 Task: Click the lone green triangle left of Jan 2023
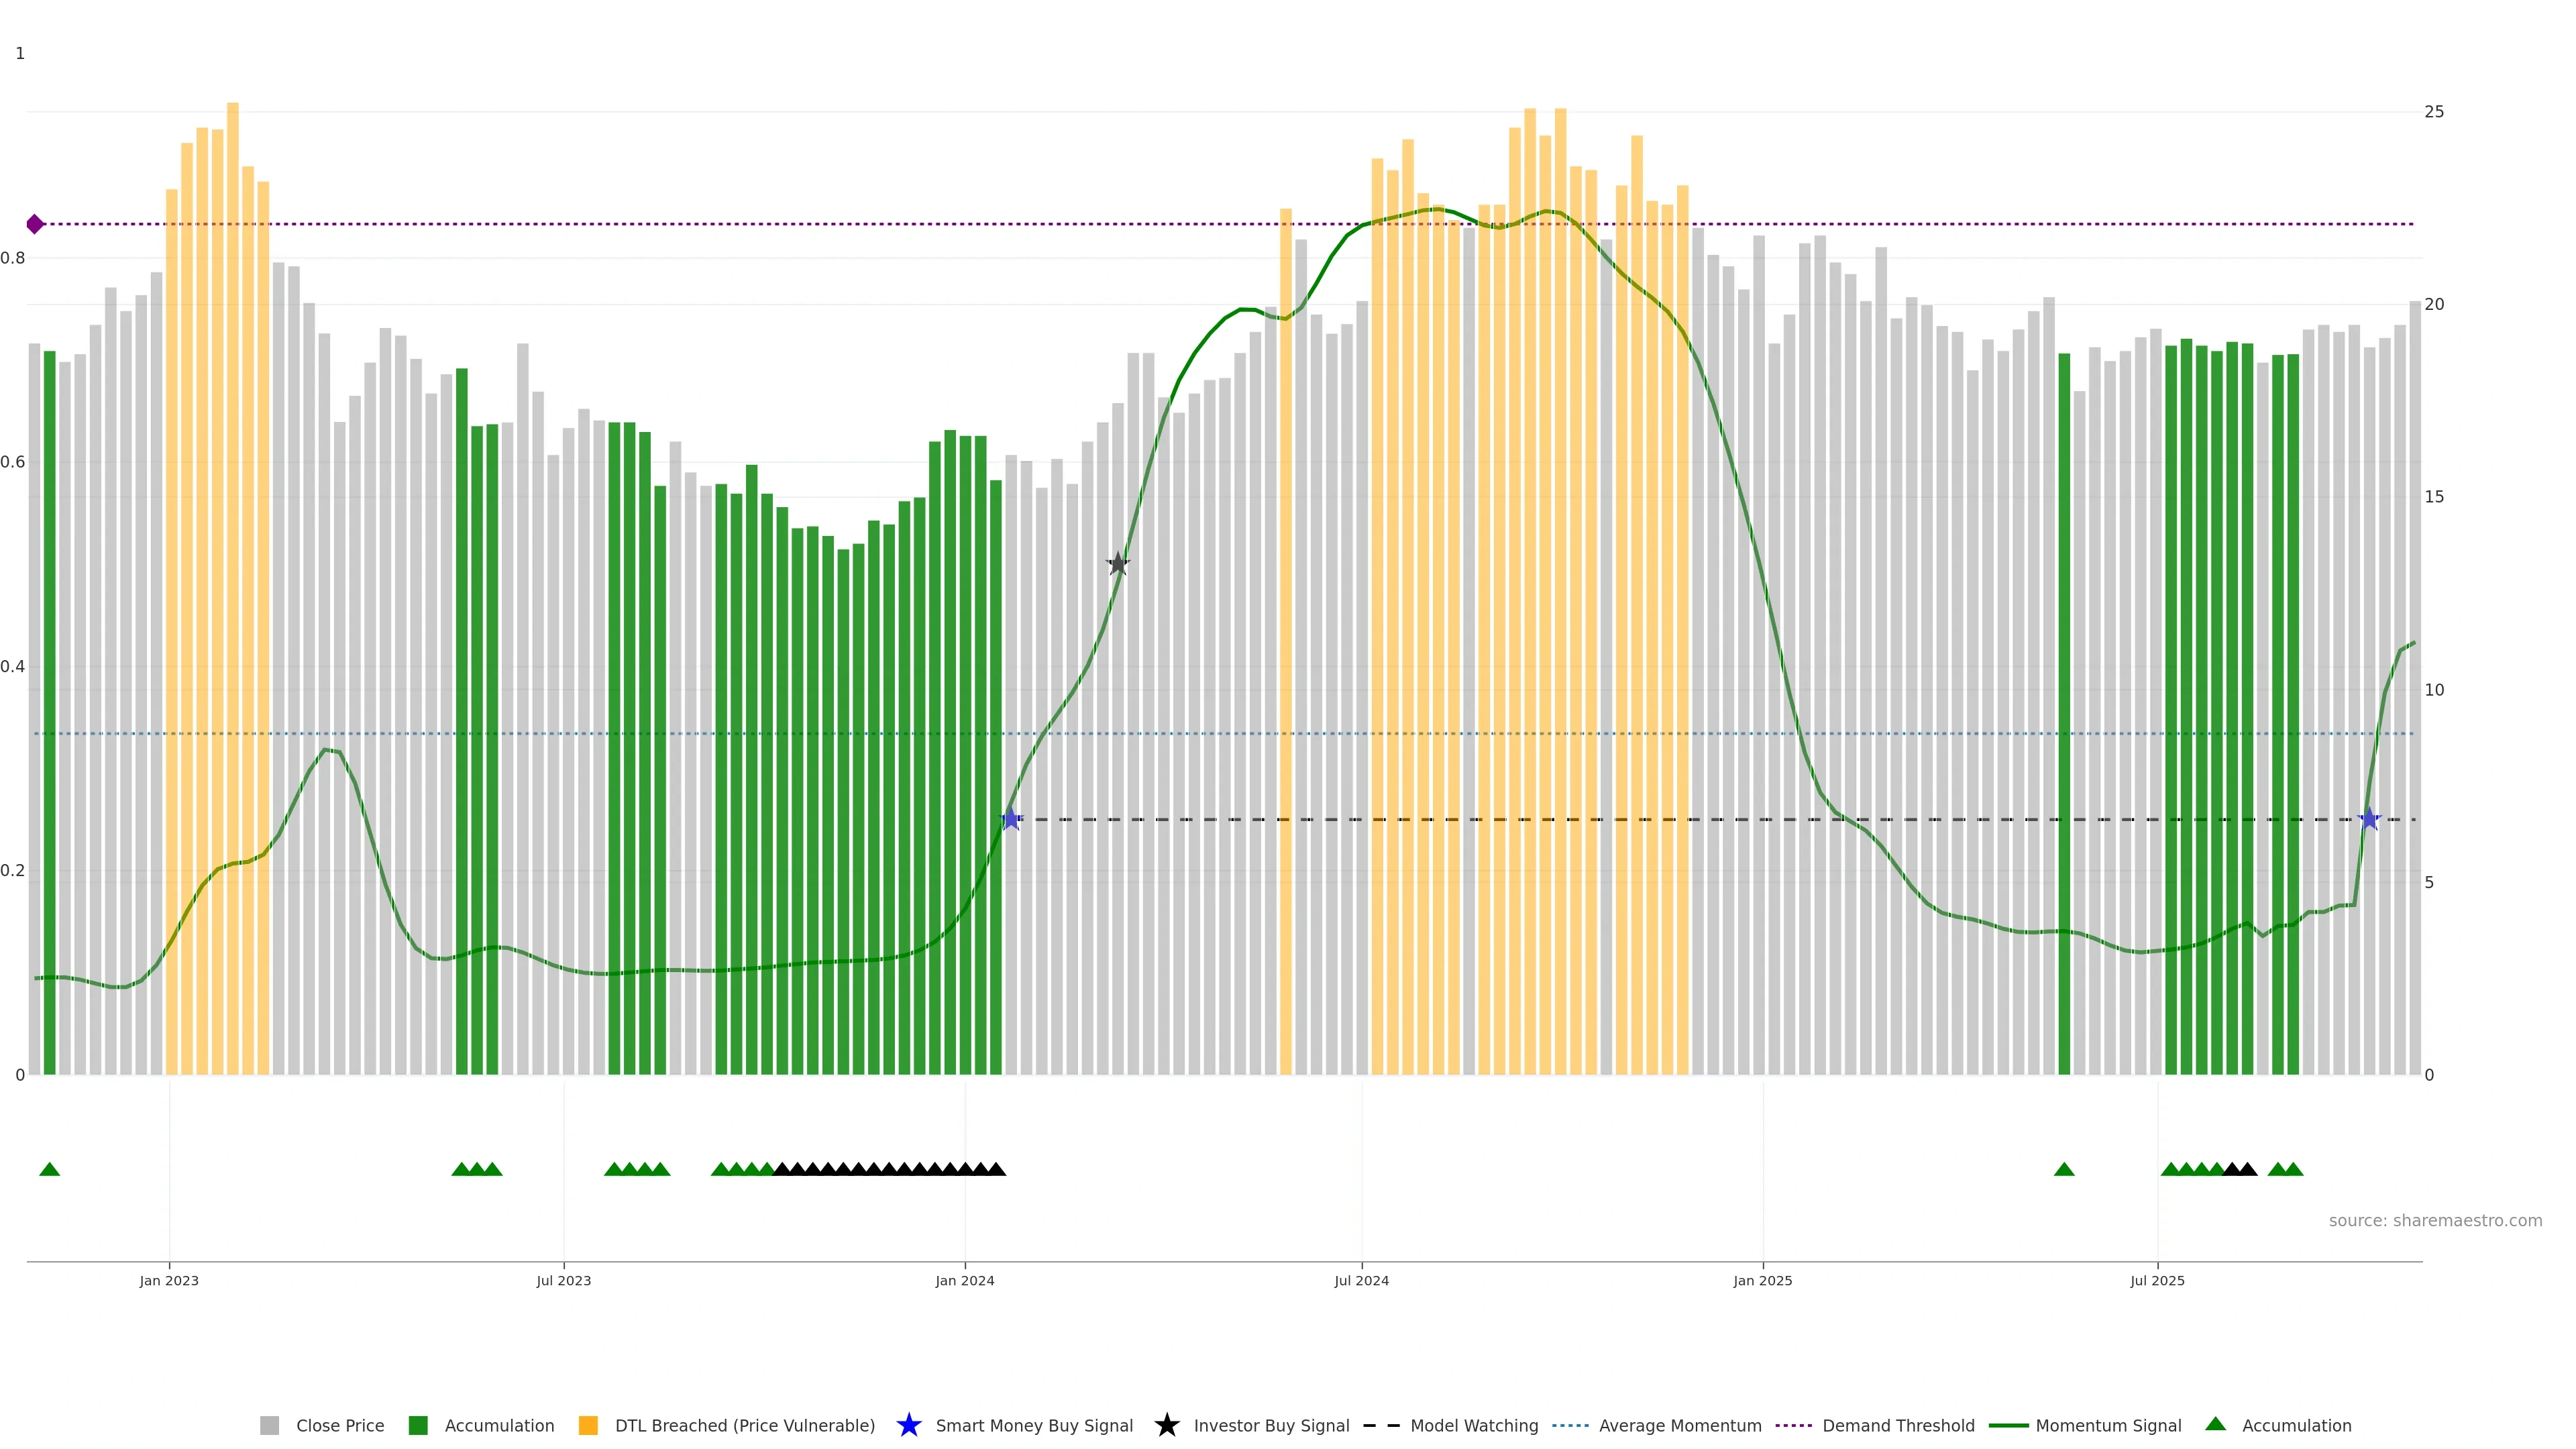pos(49,1169)
